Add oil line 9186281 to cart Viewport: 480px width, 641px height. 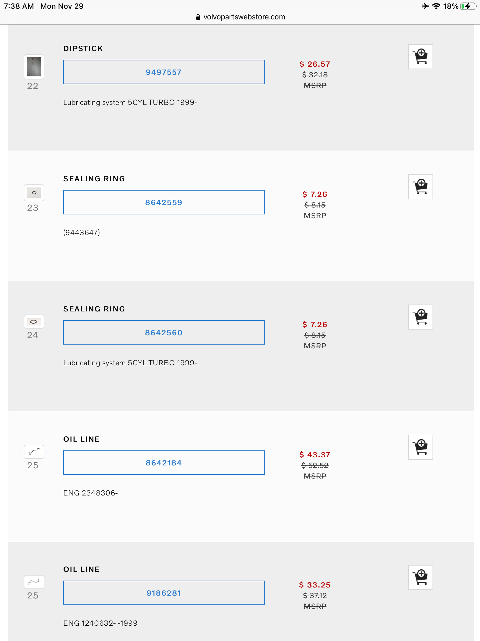tap(420, 577)
